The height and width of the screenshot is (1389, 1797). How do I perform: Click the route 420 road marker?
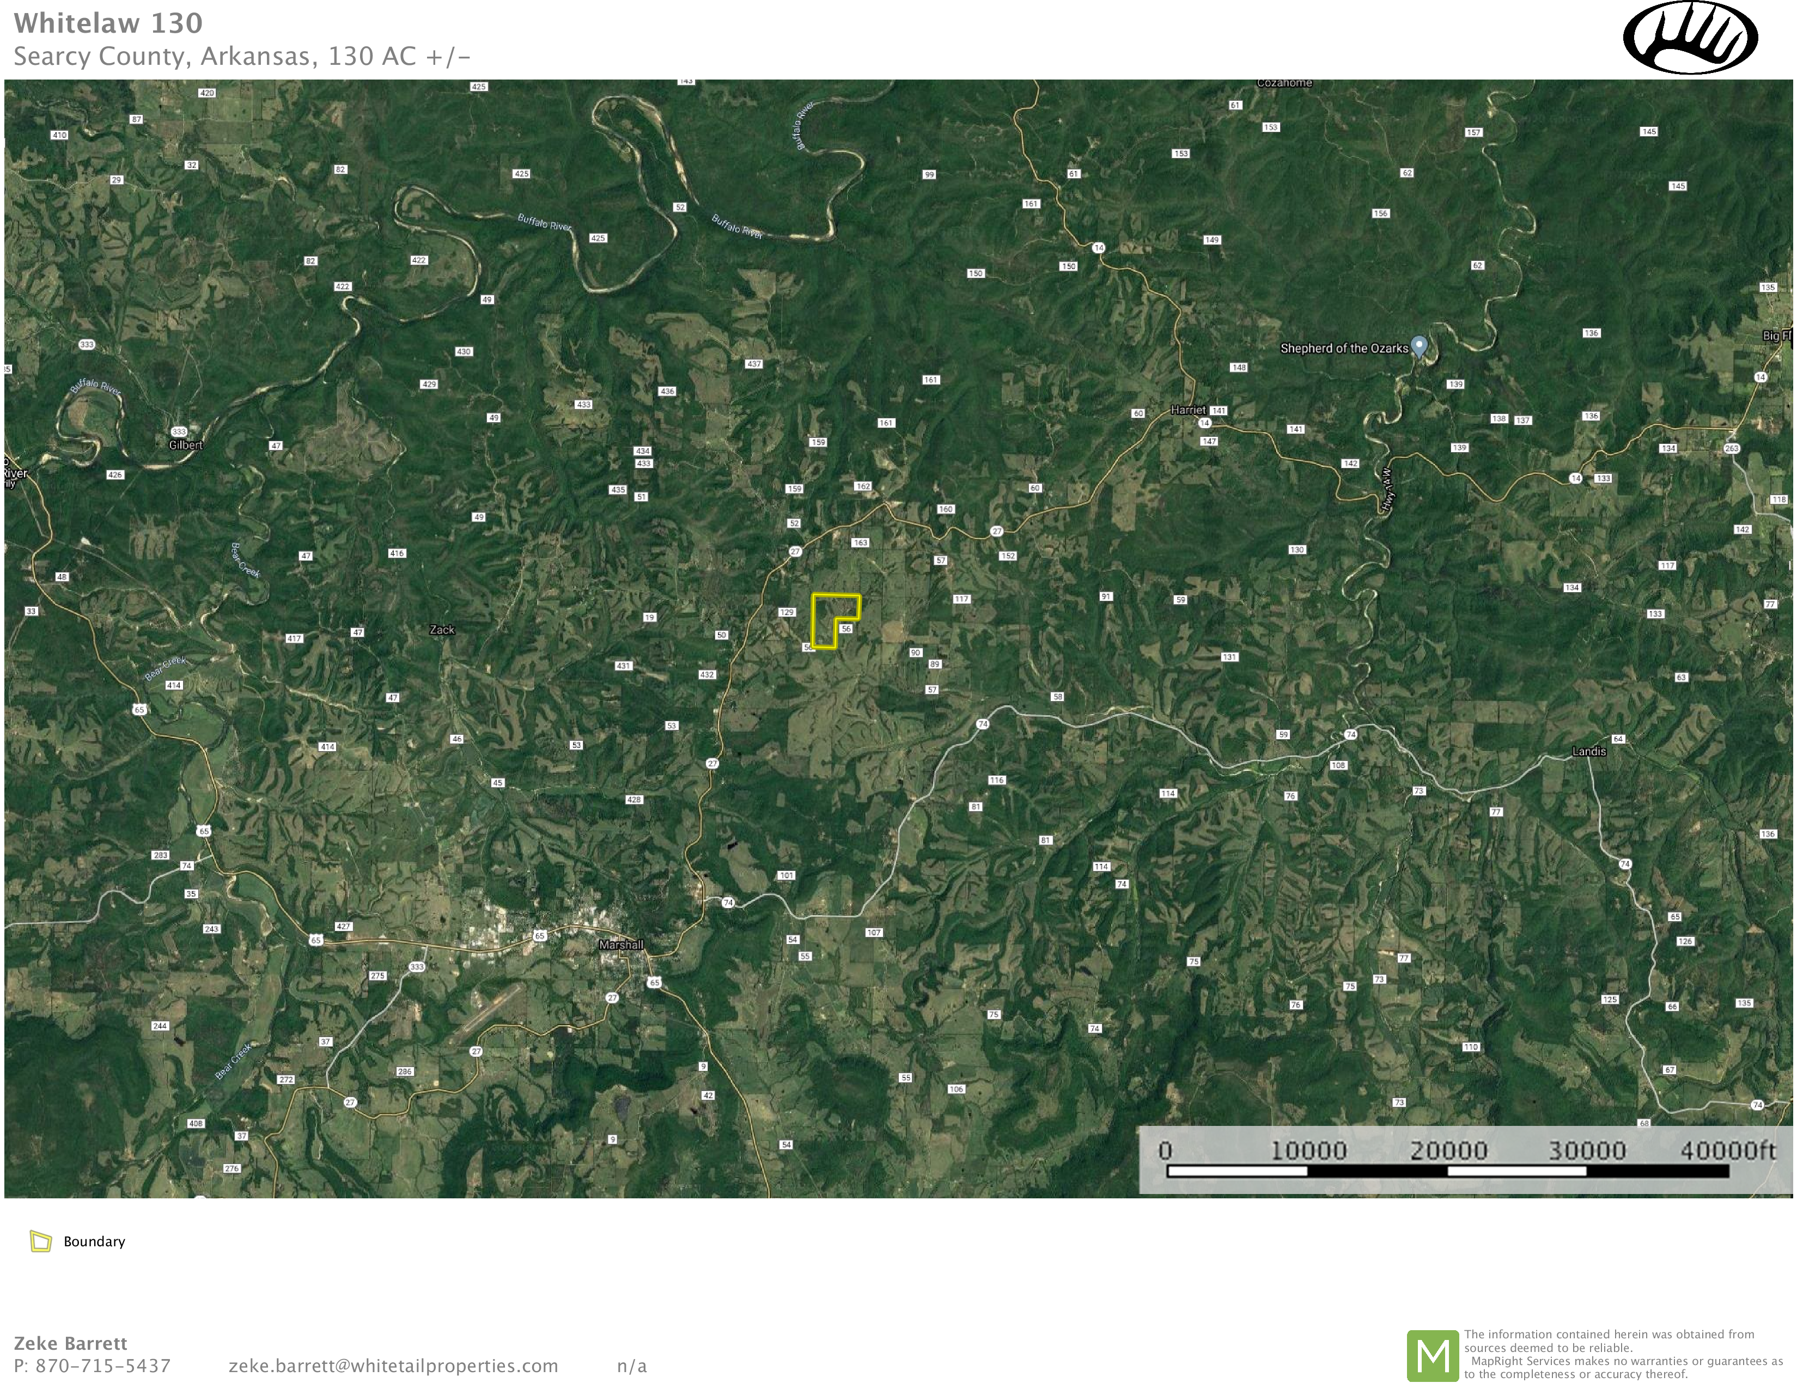point(206,93)
